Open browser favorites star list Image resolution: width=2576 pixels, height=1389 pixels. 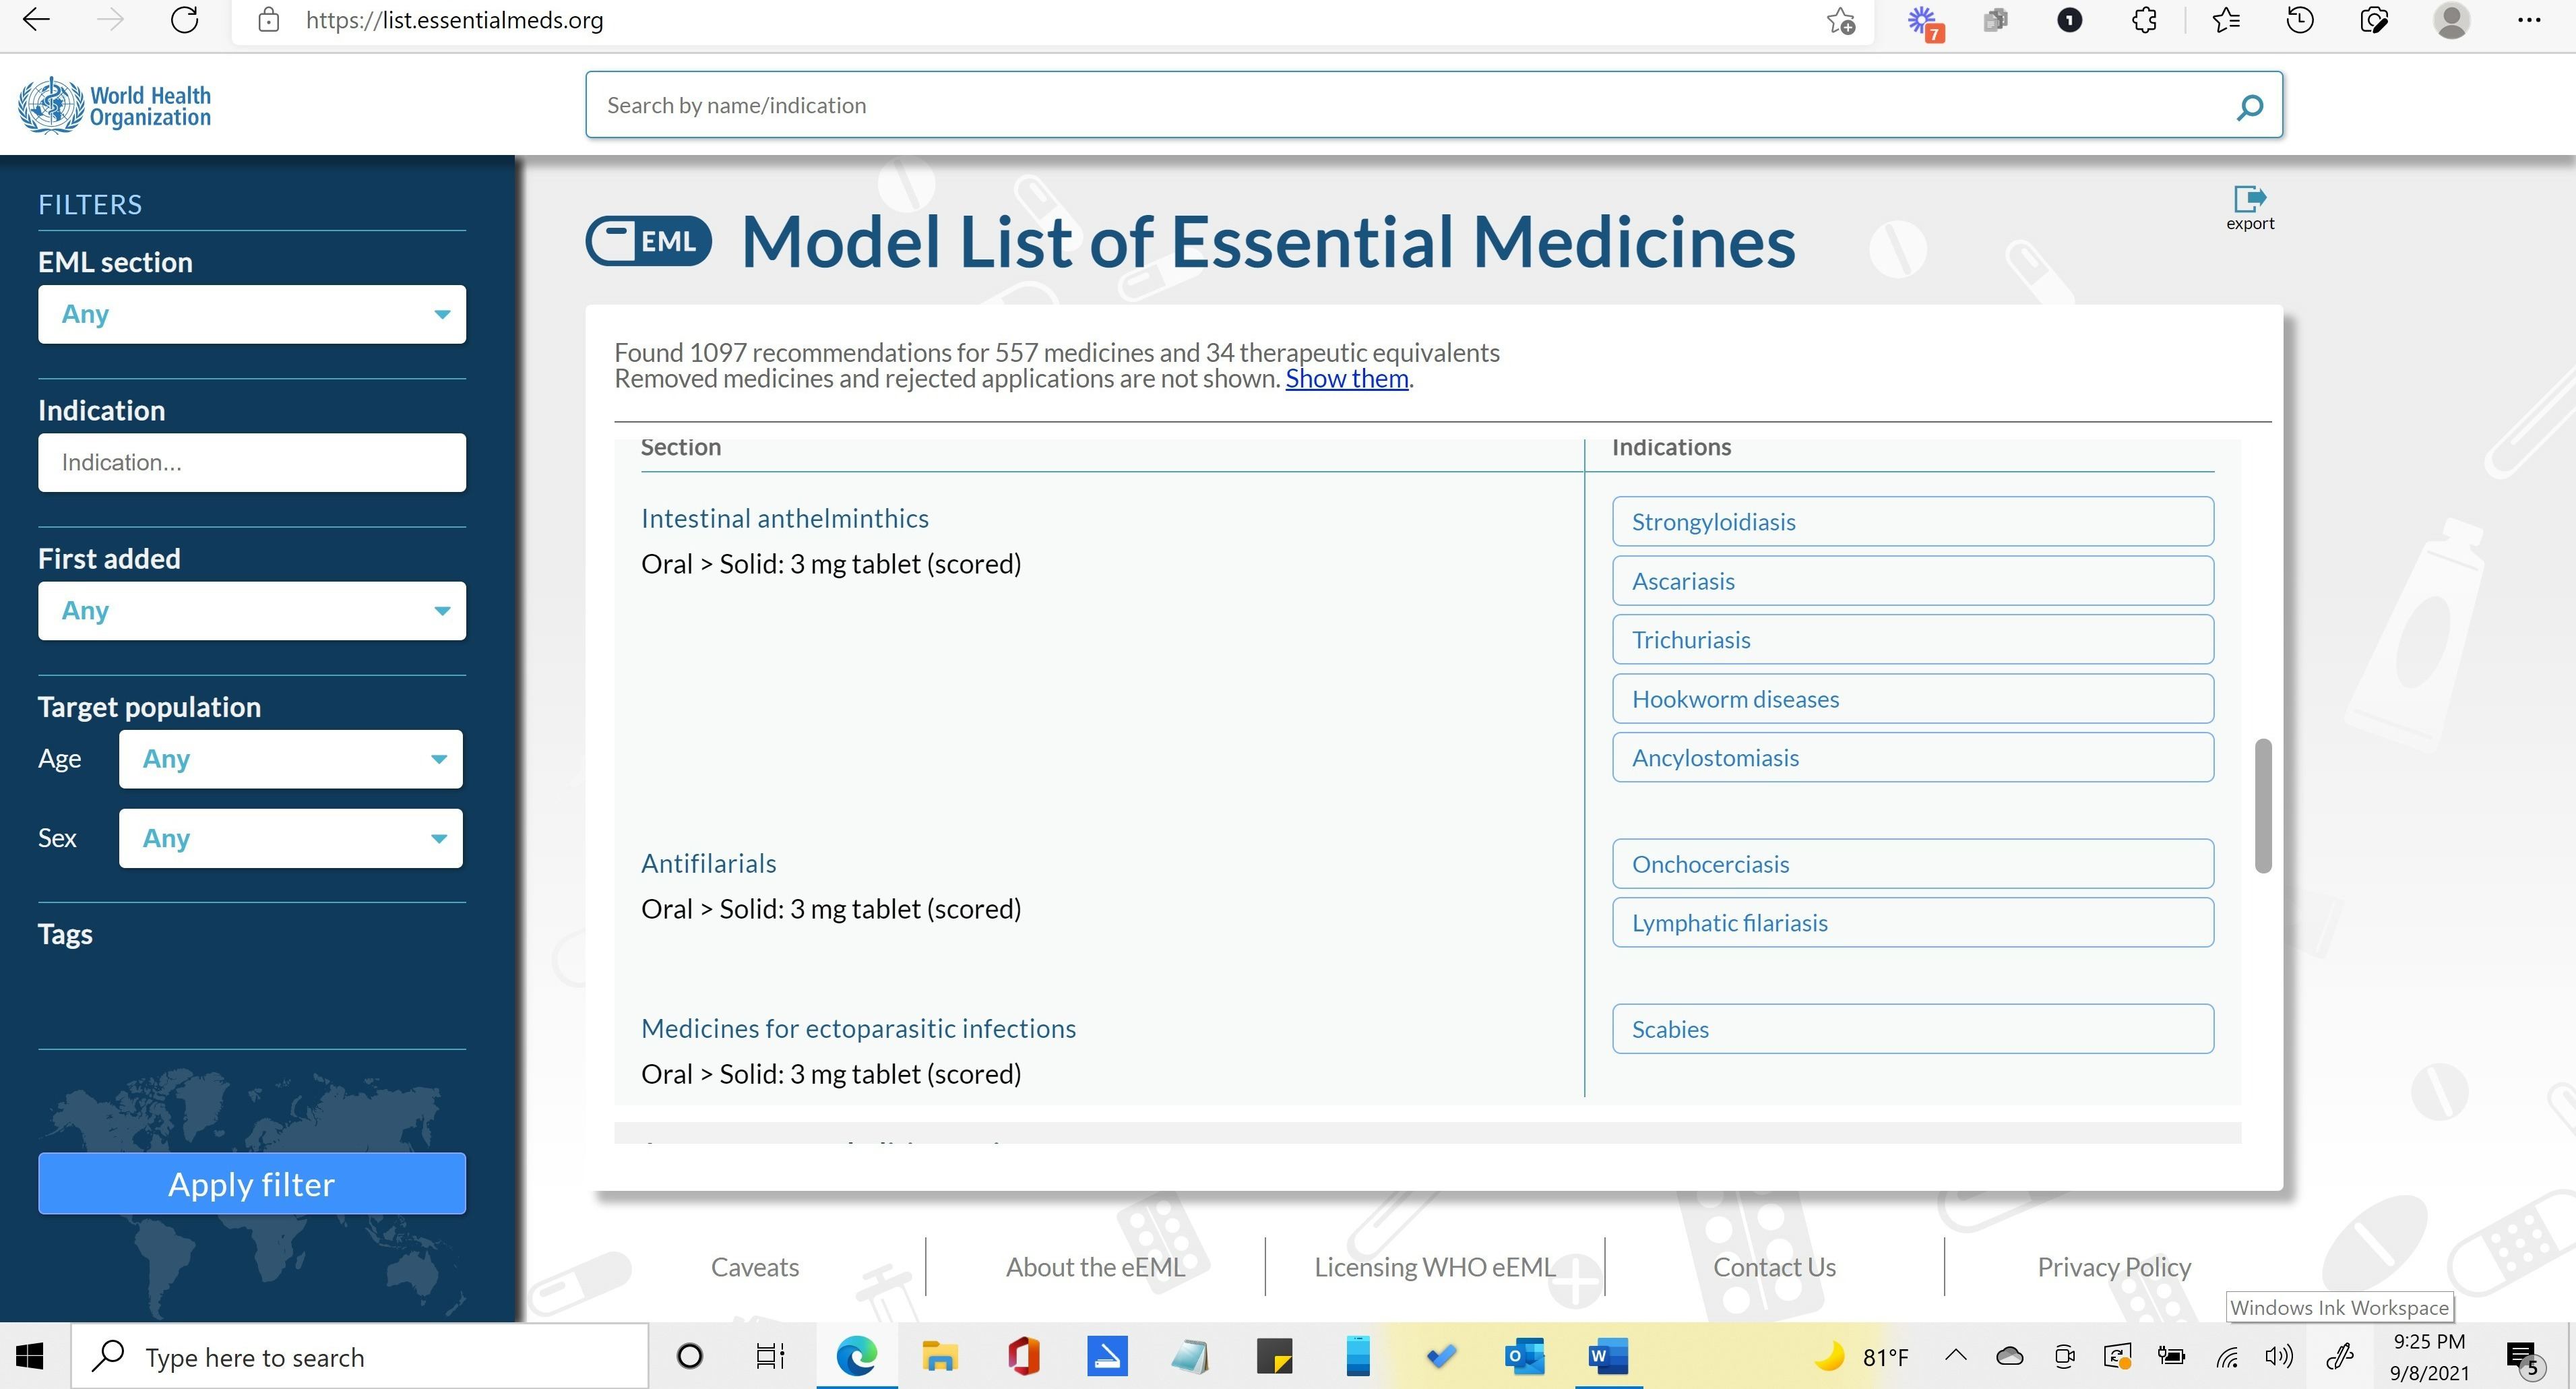[2226, 20]
